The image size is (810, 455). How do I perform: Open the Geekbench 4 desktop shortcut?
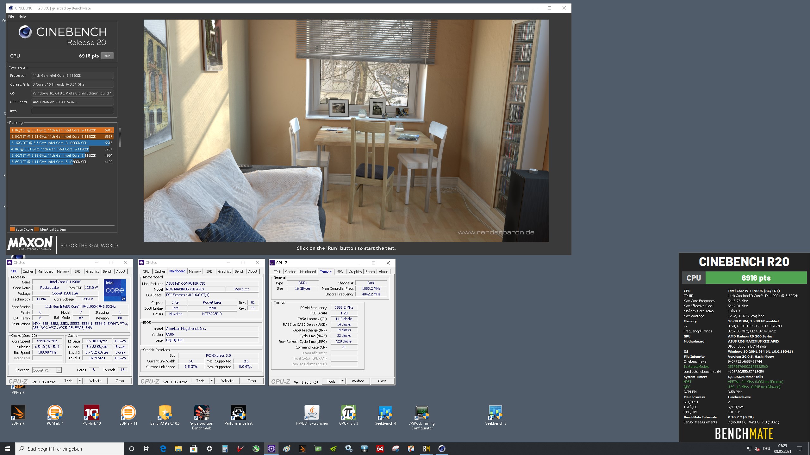[x=385, y=415]
